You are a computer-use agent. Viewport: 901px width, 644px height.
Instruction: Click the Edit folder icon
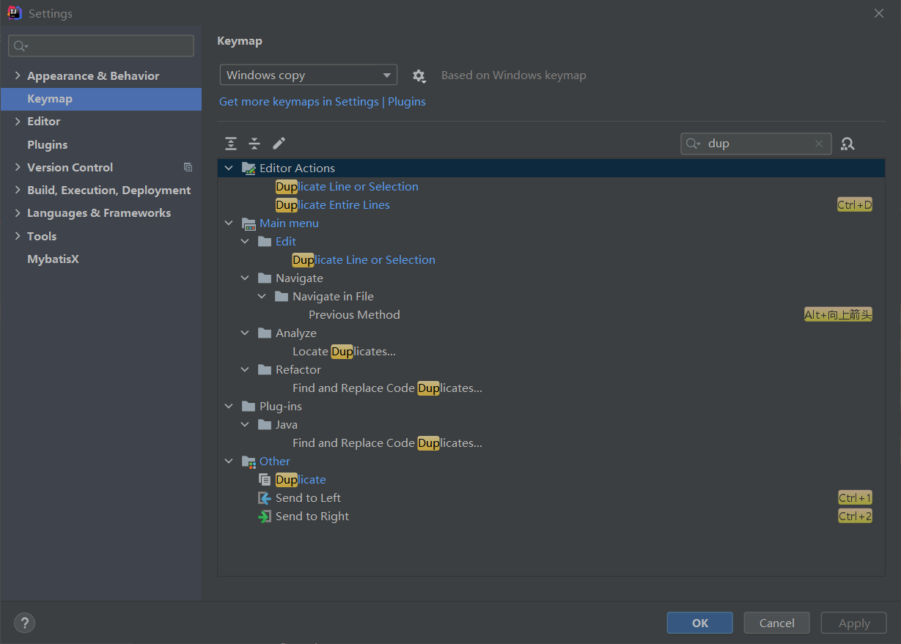(x=265, y=241)
